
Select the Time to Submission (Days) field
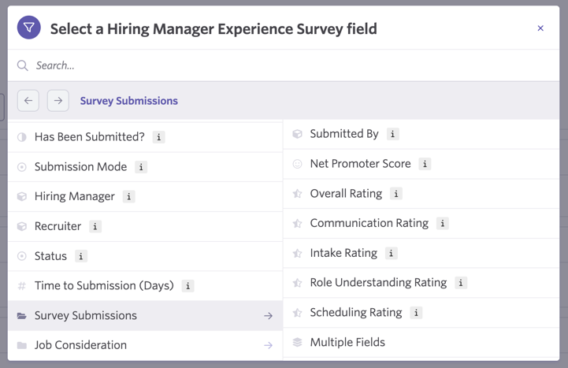(145, 286)
